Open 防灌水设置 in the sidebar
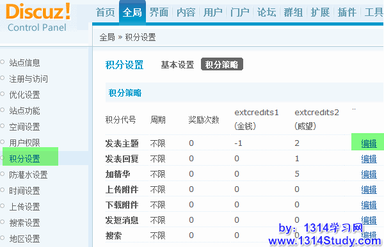 point(28,175)
